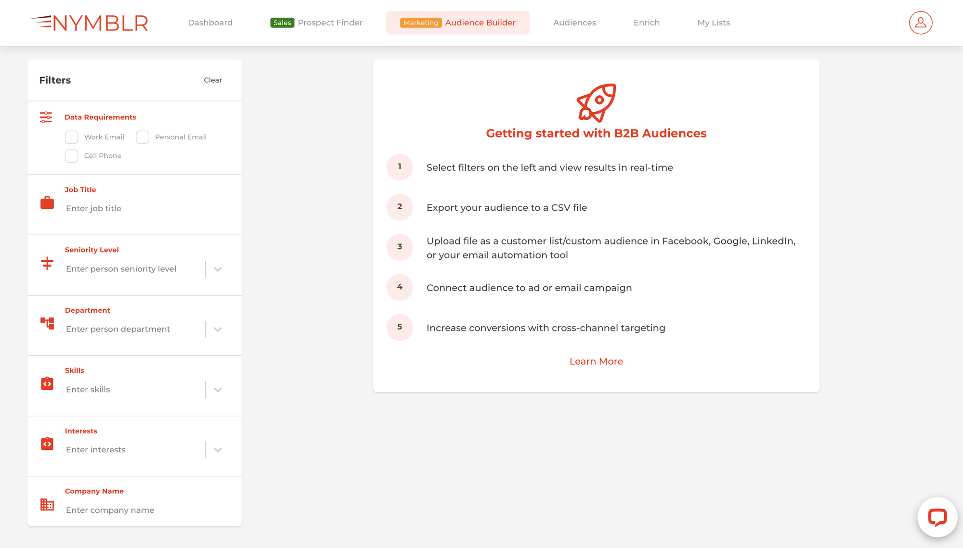The image size is (963, 548).
Task: Click Learn More link
Action: (596, 361)
